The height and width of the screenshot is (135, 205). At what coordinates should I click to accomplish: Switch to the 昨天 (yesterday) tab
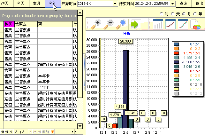[x=5, y=4]
